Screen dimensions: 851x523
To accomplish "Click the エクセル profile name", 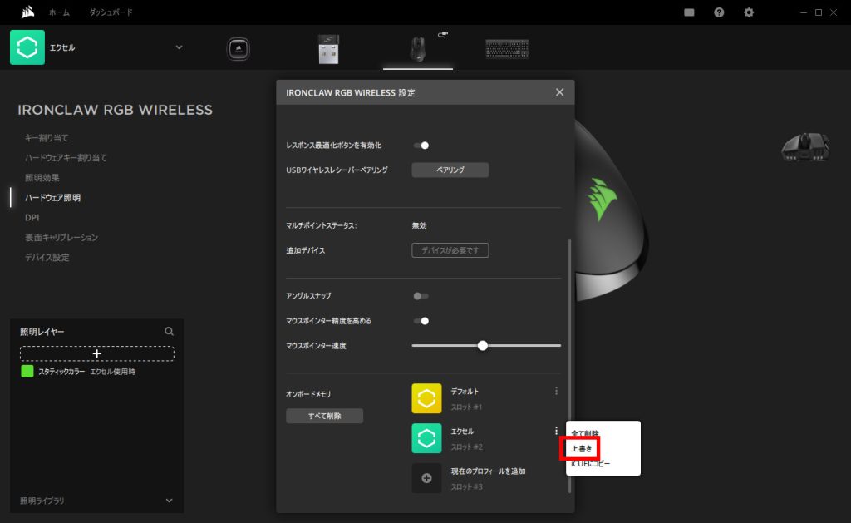I will (x=62, y=47).
